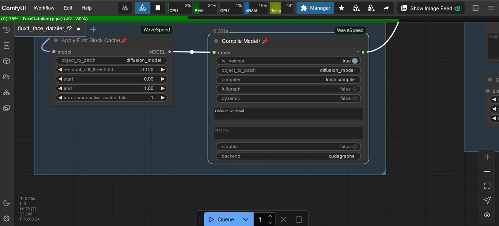Click the blue boat logo toolbar icon

142,8
